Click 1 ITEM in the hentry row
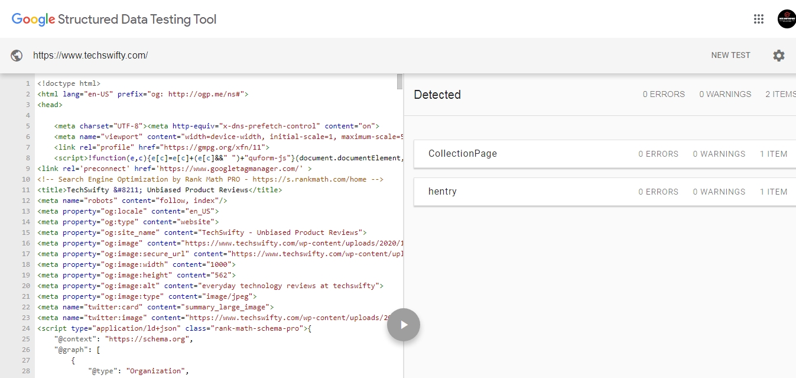The height and width of the screenshot is (378, 796). point(774,192)
